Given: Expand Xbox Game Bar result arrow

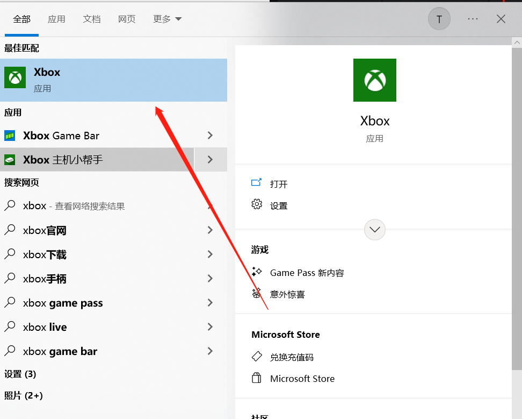Looking at the screenshot, I should (210, 136).
